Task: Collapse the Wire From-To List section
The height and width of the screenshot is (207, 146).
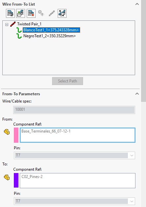Action: click(x=137, y=4)
